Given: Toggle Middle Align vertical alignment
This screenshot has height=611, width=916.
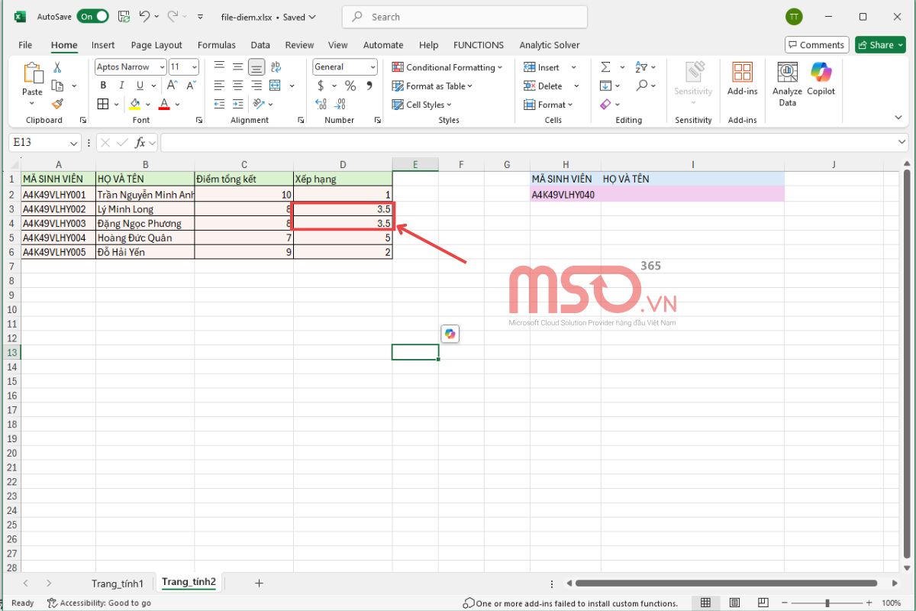Looking at the screenshot, I should click(x=238, y=66).
